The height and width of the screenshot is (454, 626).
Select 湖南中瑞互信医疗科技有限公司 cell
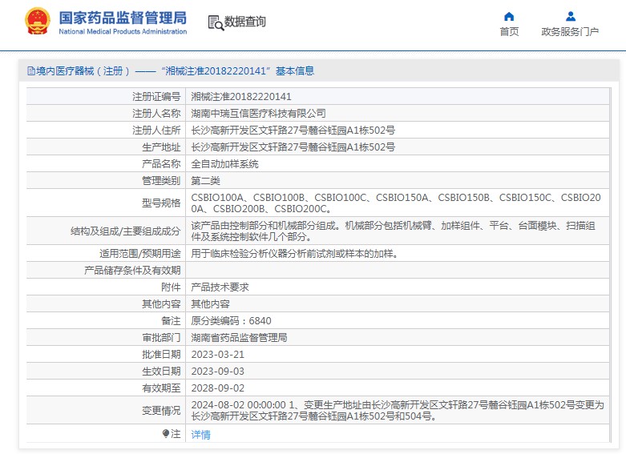pyautogui.click(x=258, y=114)
